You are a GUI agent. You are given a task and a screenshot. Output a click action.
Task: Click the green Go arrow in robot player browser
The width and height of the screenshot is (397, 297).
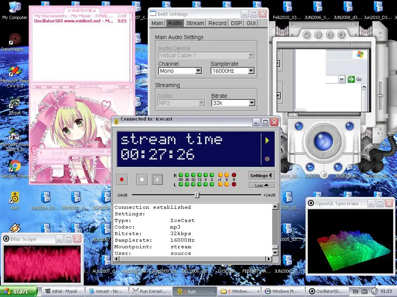[351, 79]
